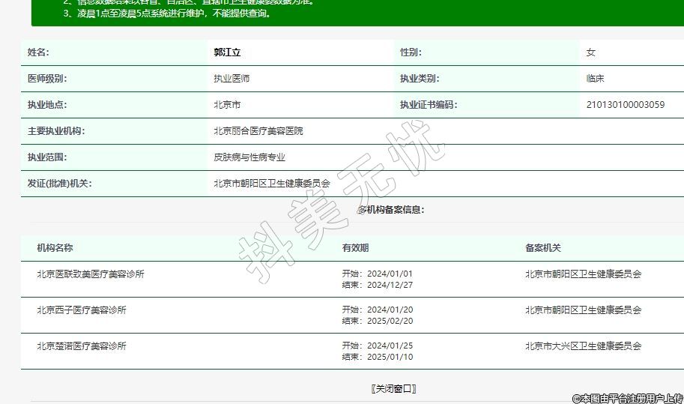The image size is (684, 404).
Task: Click the 多机构备案信息 section heading
Action: (390, 210)
